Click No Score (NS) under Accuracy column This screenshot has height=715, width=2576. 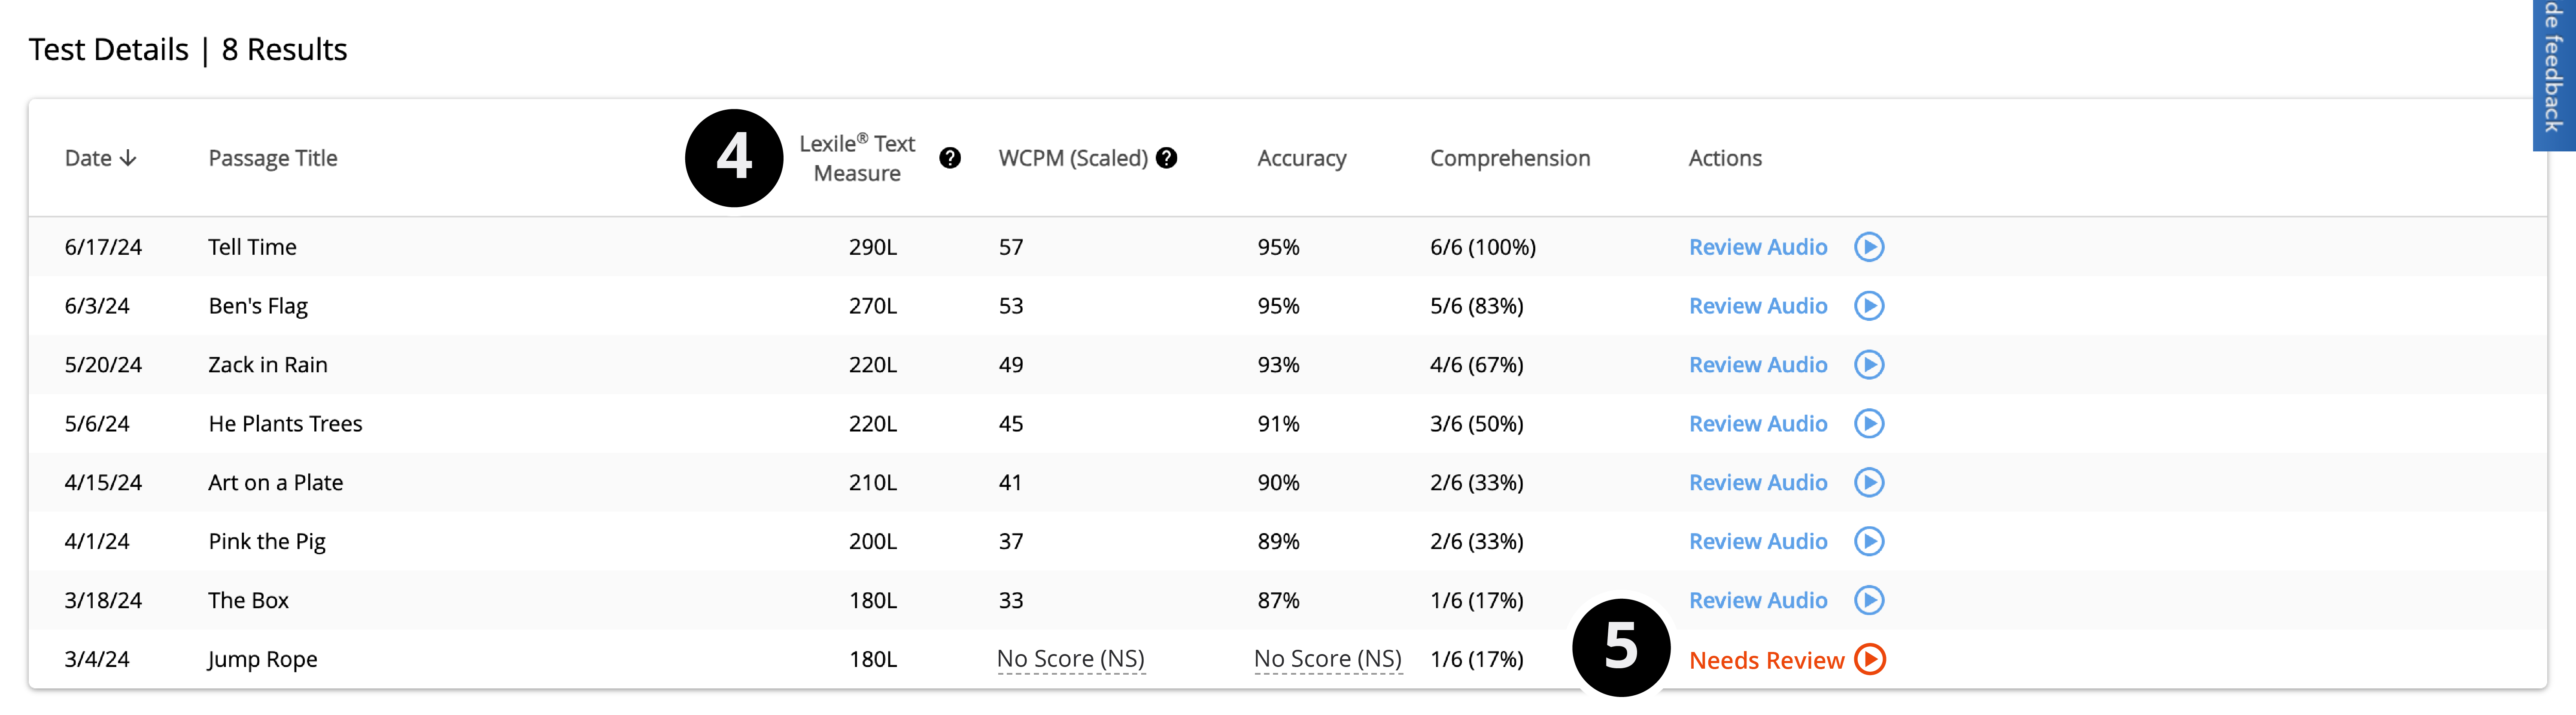click(x=1327, y=659)
